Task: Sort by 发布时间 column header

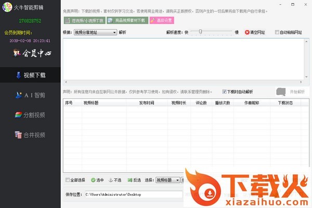Action: (x=147, y=103)
